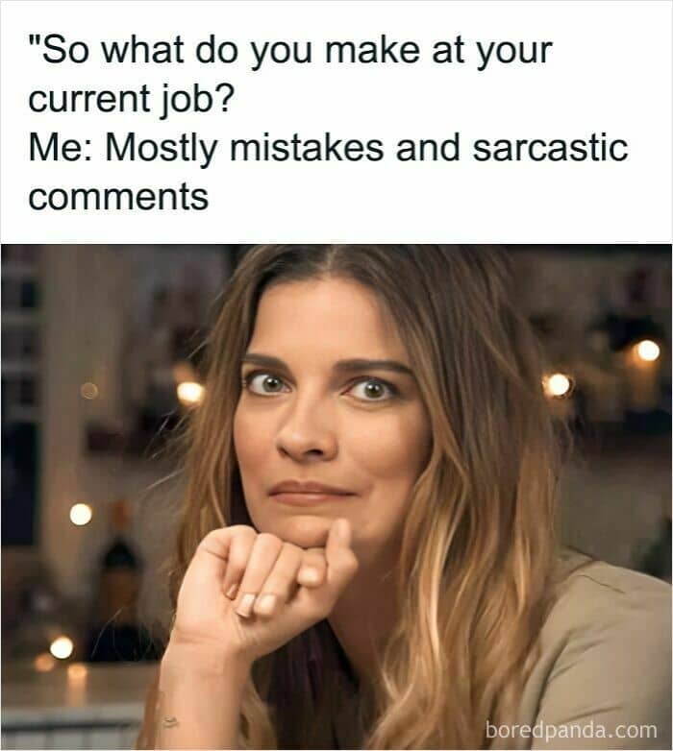Image resolution: width=673 pixels, height=751 pixels.
Task: Click the woman's lips in the photo
Action: pyautogui.click(x=311, y=494)
